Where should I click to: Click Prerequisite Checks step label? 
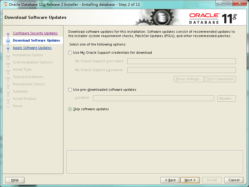click(29, 84)
